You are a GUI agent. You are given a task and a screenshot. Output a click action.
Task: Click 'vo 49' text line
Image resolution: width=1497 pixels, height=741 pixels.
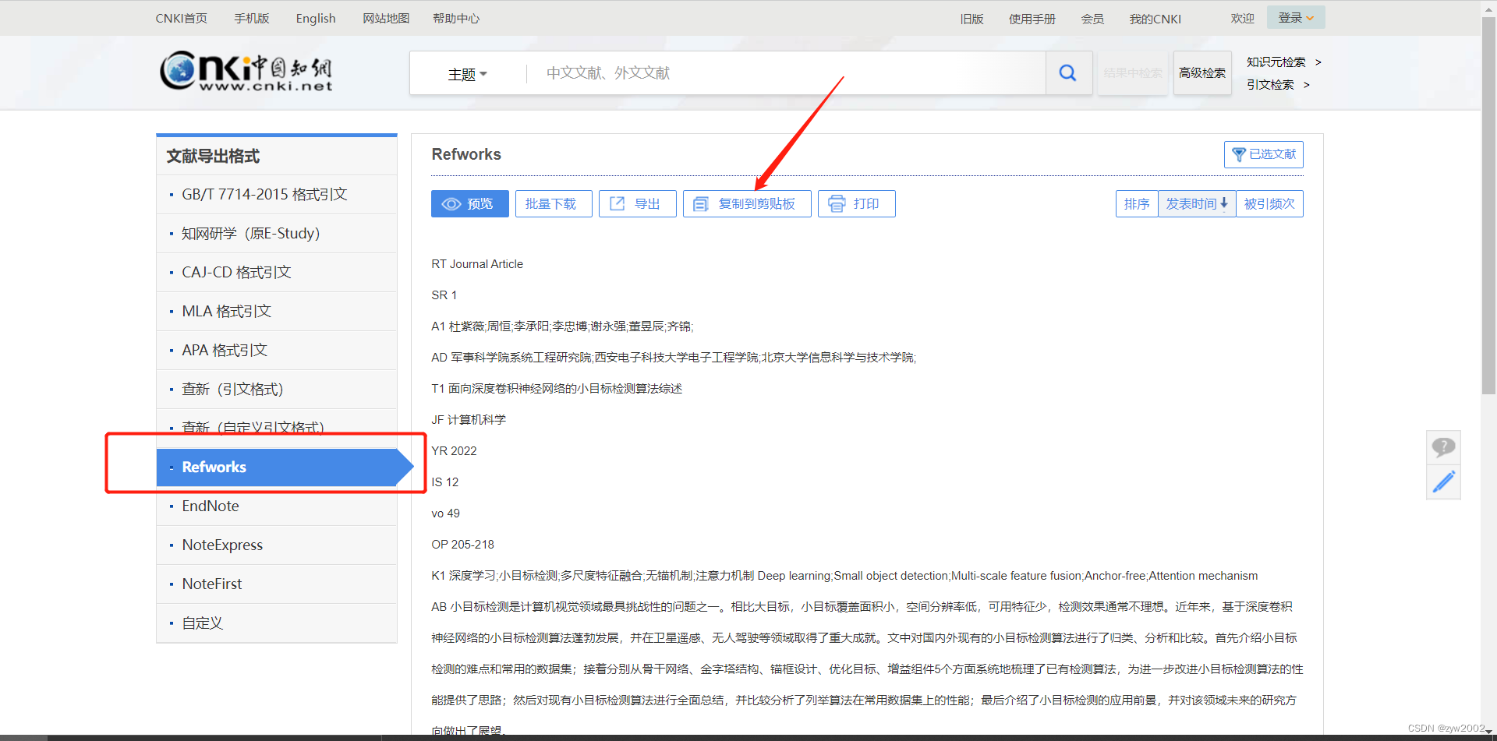pos(446,513)
